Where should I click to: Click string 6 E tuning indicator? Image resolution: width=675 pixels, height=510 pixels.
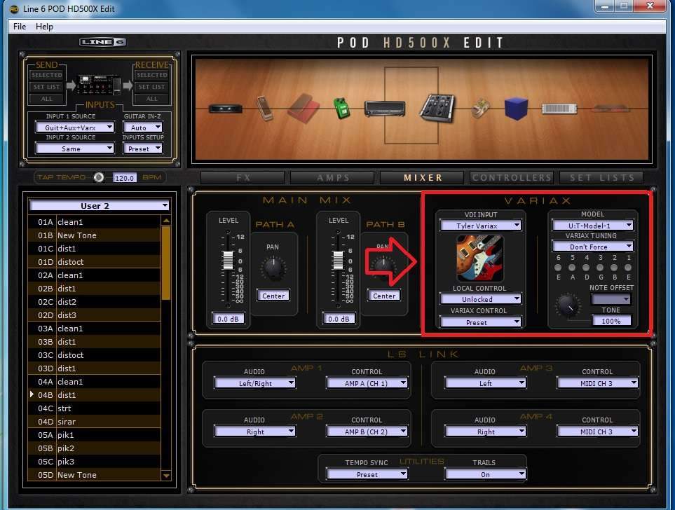tap(558, 268)
